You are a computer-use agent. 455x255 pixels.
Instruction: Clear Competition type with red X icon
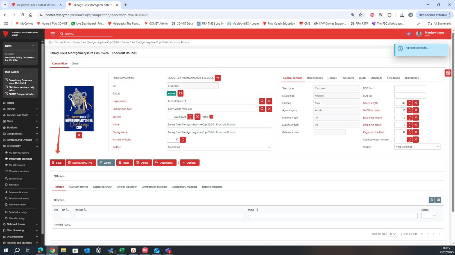coord(269,109)
